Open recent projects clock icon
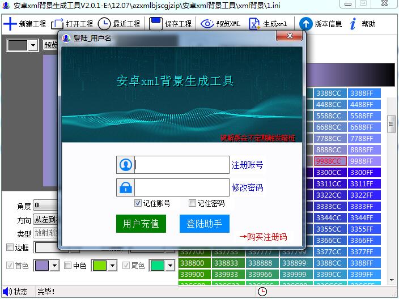Screen dimensions: 399x299 pyautogui.click(x=104, y=24)
